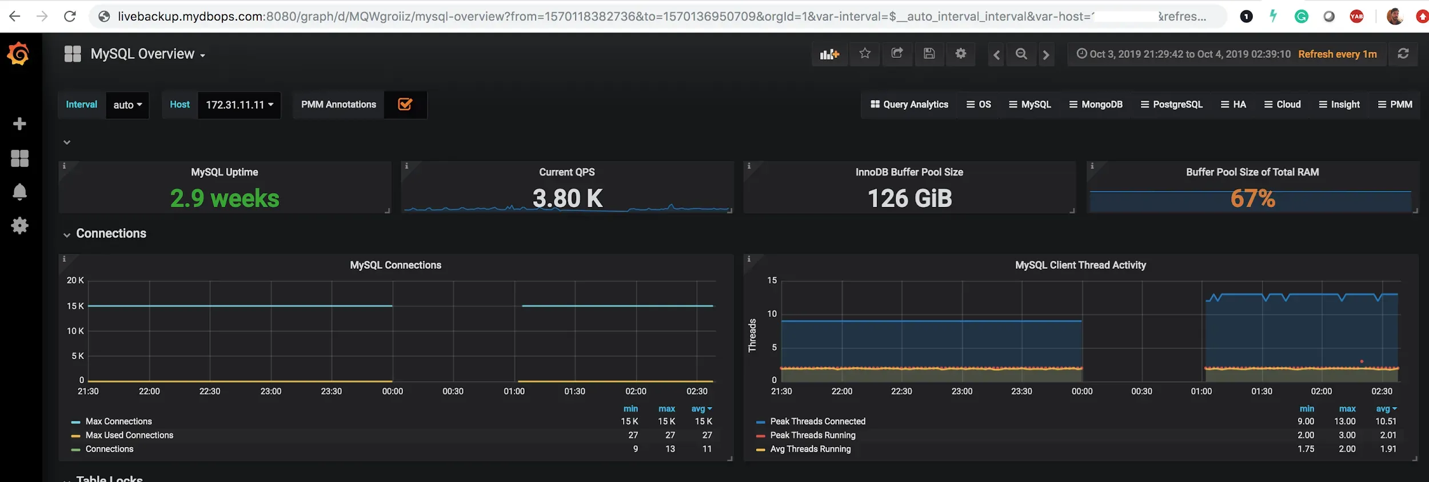Viewport: 1429px width, 482px height.
Task: Star this dashboard as favorite
Action: coord(865,54)
